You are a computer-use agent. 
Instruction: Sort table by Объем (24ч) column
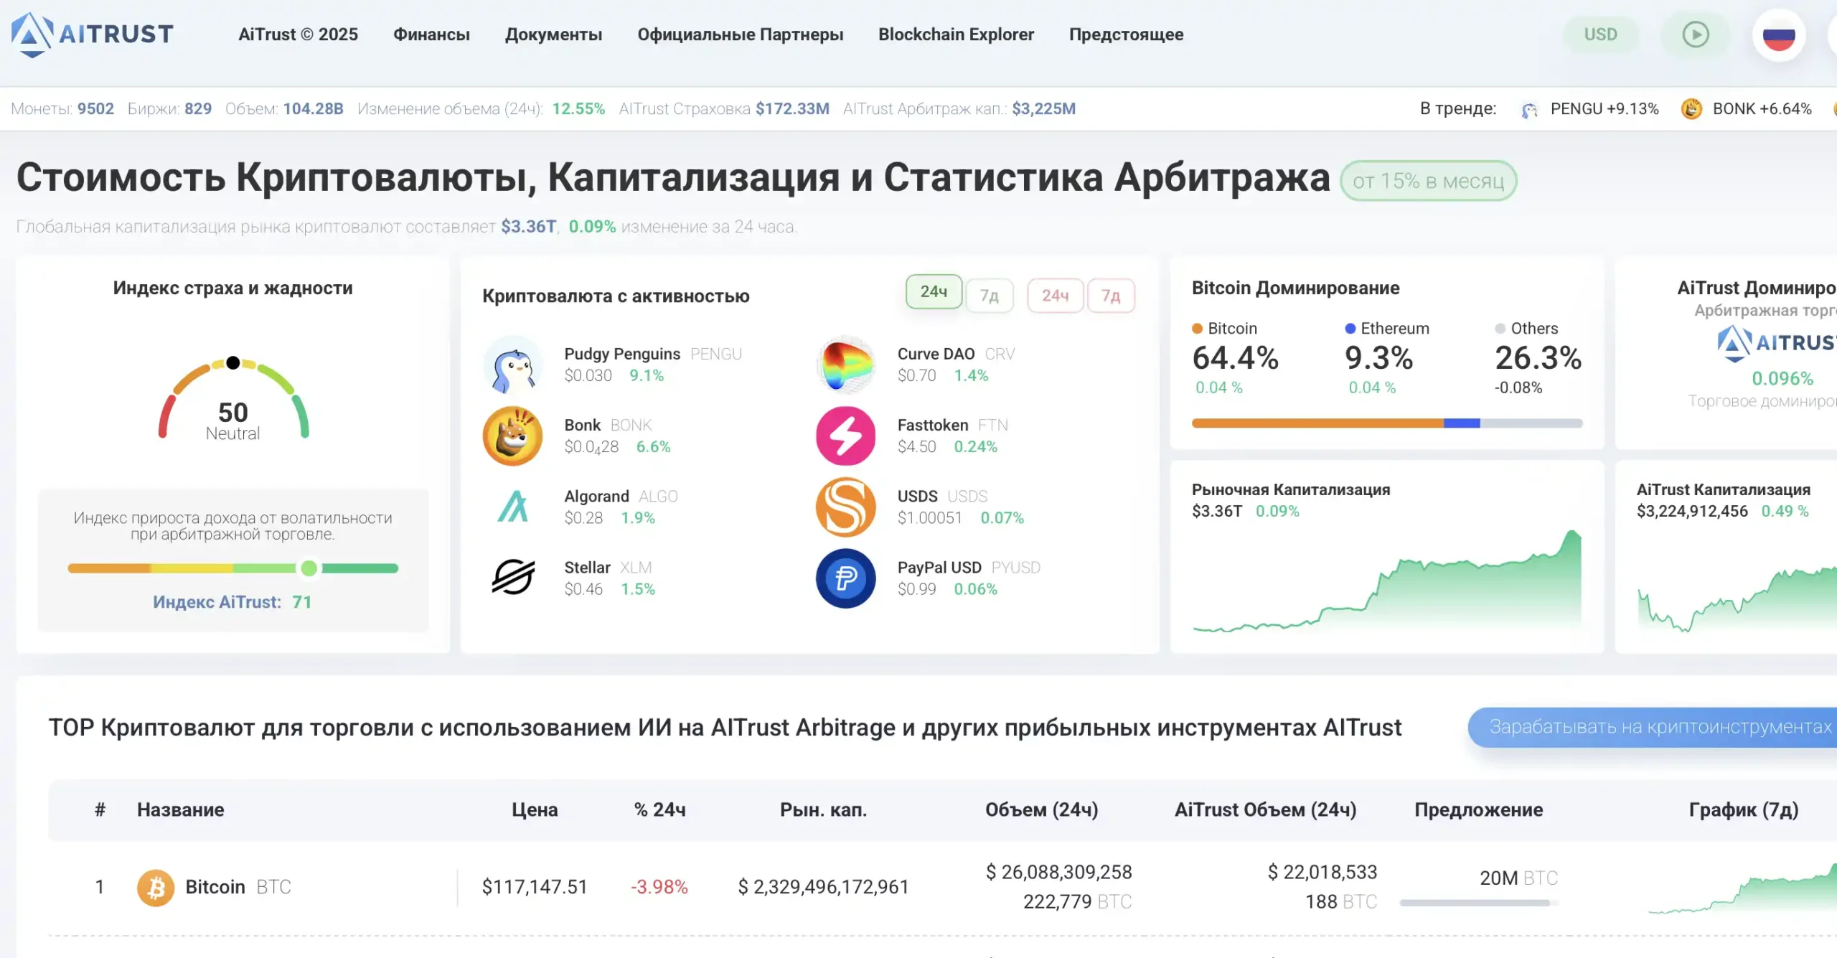click(x=1041, y=809)
